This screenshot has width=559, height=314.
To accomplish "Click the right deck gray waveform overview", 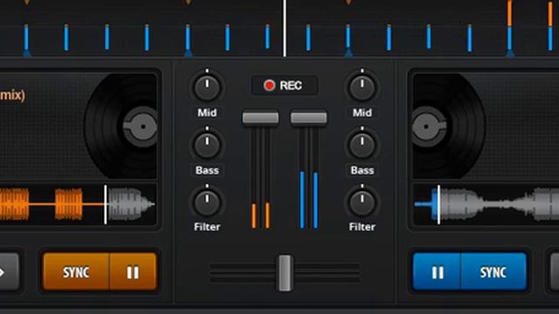I will point(486,204).
